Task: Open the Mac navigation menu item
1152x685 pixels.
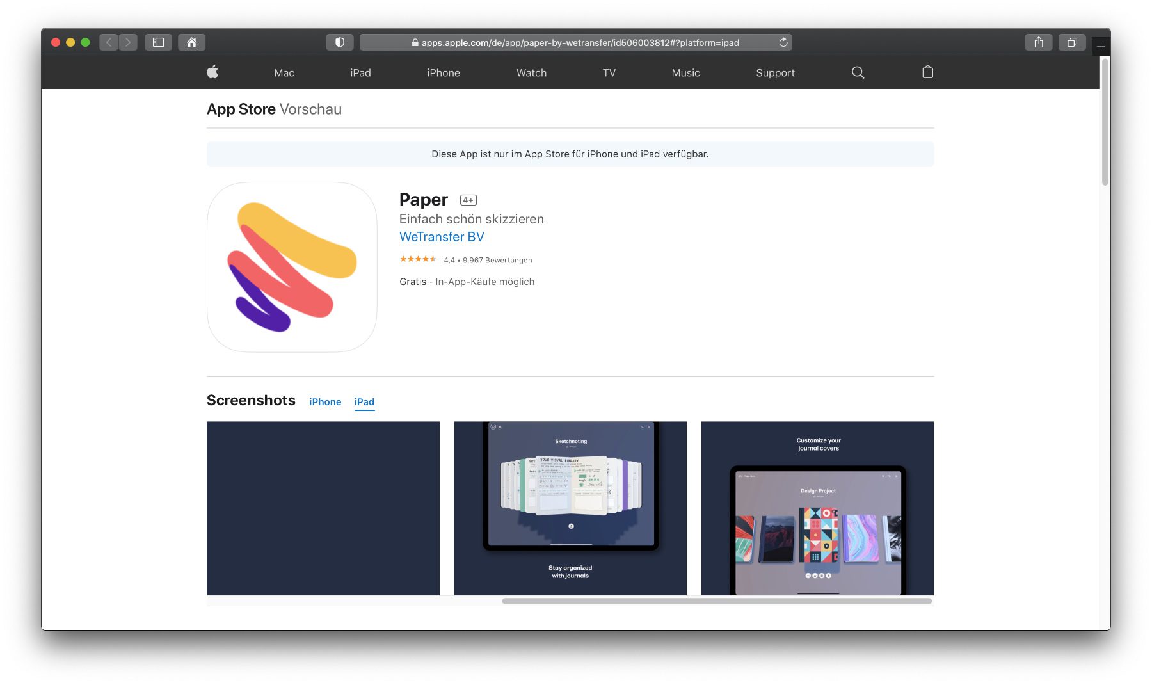Action: coord(284,73)
